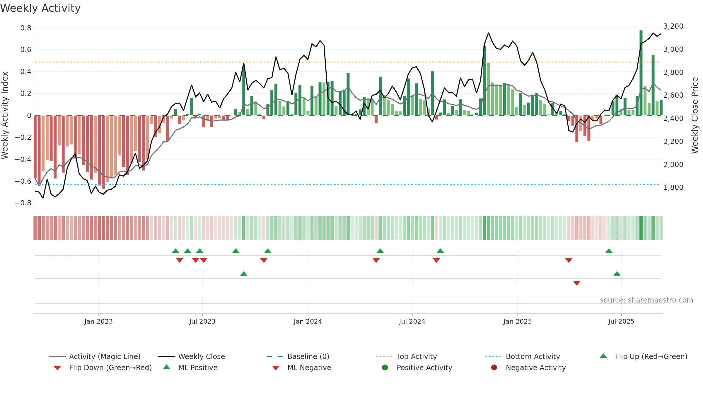The width and height of the screenshot is (703, 395).
Task: Toggle Flip Up (Red→Green) legend entry
Action: click(644, 356)
